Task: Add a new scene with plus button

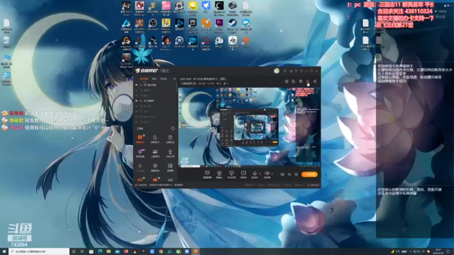Action: (x=174, y=79)
